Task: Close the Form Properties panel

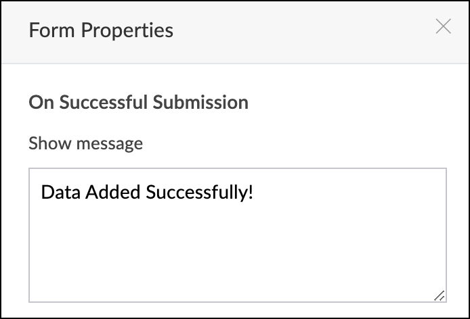Action: pos(443,27)
